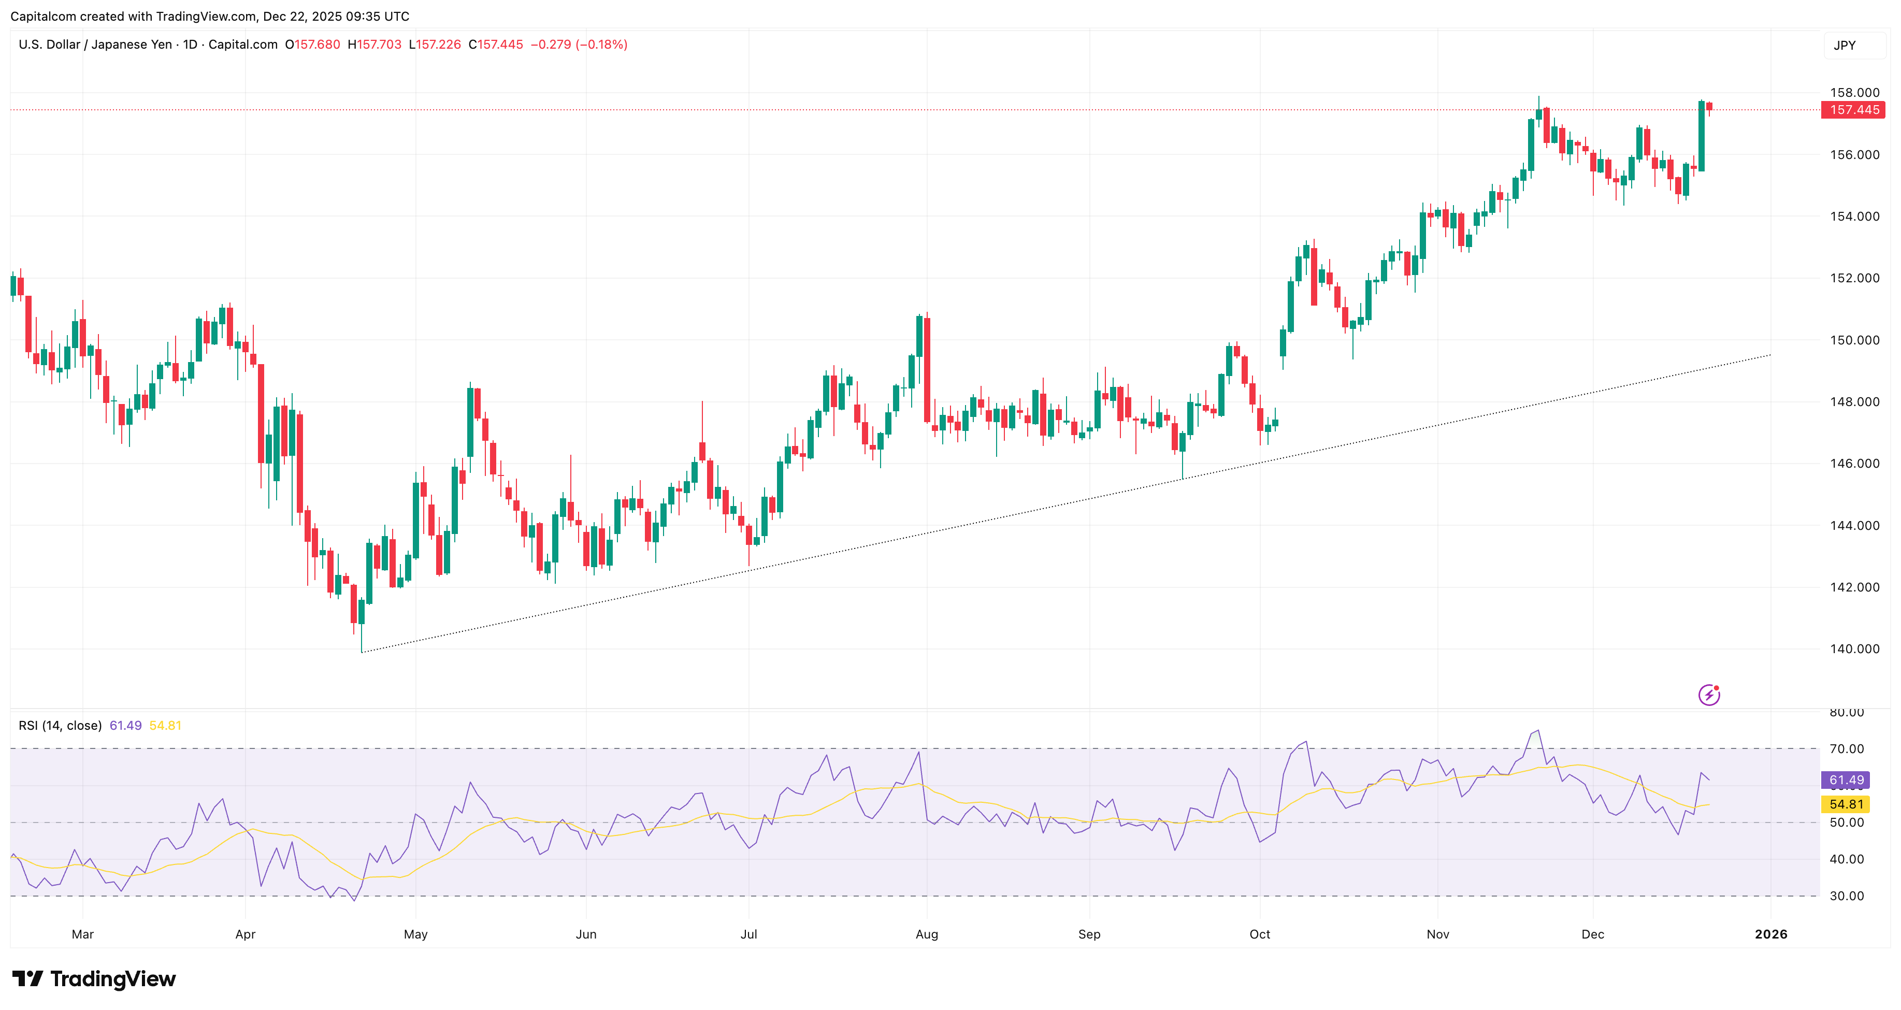This screenshot has height=1010, width=1901.
Task: Click the red 157.445 current price tag
Action: coord(1853,110)
